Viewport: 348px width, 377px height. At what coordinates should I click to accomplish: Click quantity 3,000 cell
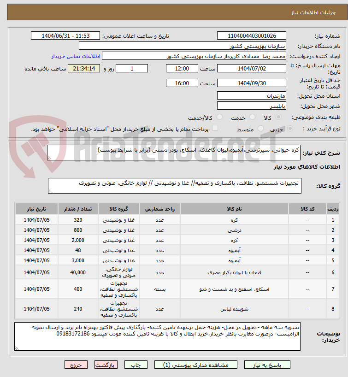point(78,260)
